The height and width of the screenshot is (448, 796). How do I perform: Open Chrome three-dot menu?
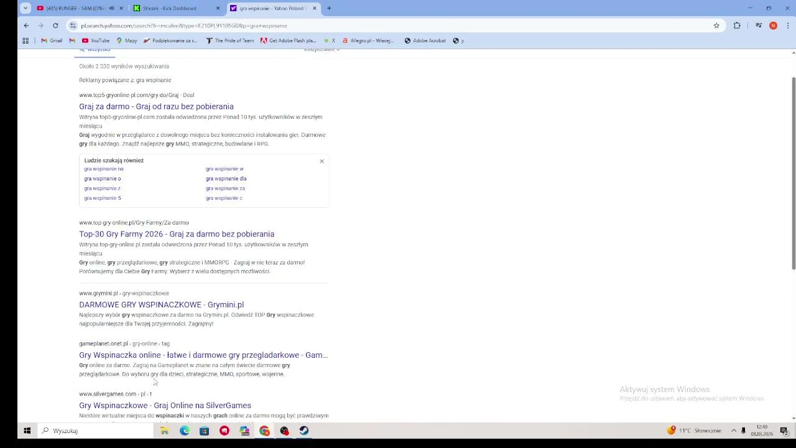(788, 26)
